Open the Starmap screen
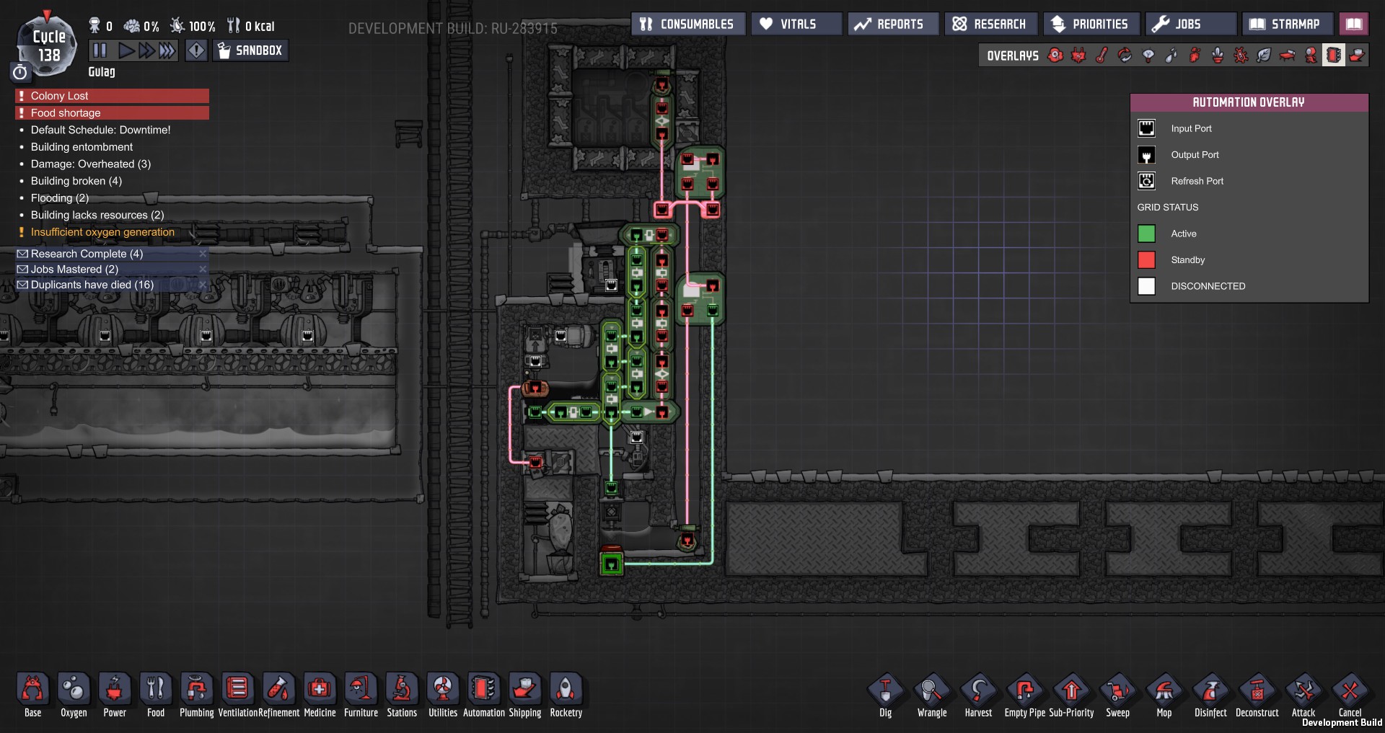This screenshot has width=1385, height=733. (x=1287, y=24)
